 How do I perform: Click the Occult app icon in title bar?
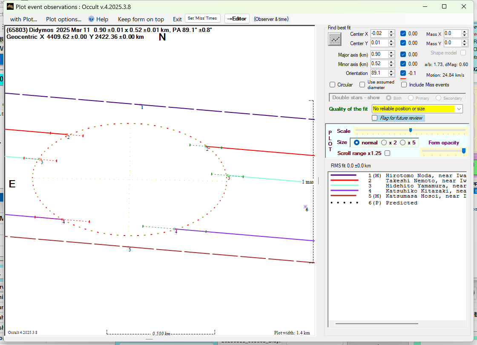point(11,6)
